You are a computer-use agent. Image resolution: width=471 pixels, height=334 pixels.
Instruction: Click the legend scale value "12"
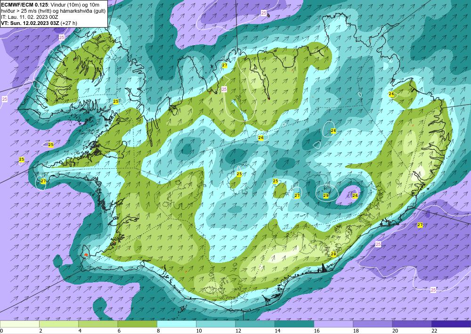(238, 331)
